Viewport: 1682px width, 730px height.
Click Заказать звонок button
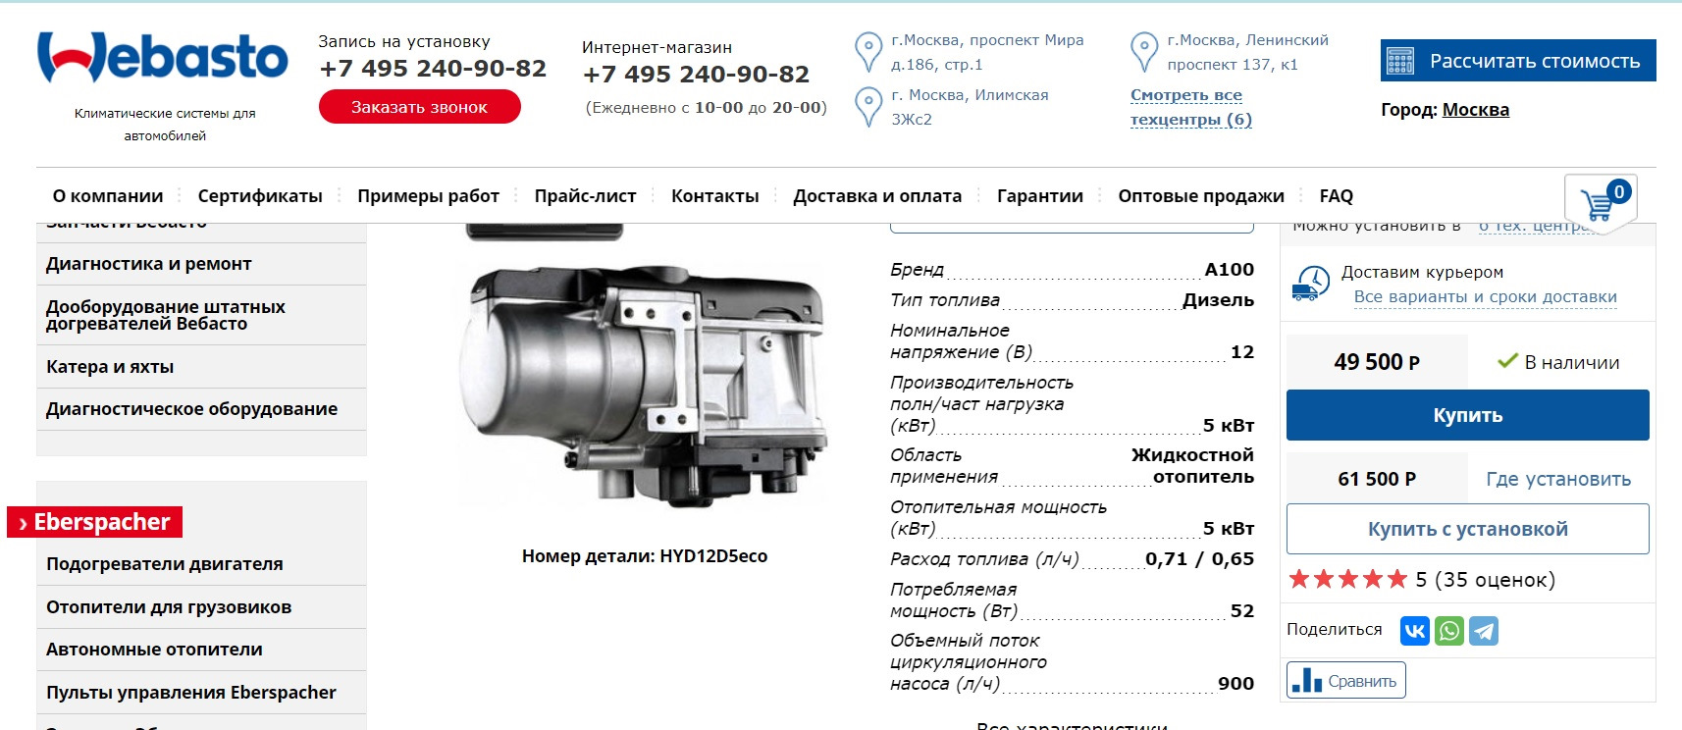click(x=419, y=107)
